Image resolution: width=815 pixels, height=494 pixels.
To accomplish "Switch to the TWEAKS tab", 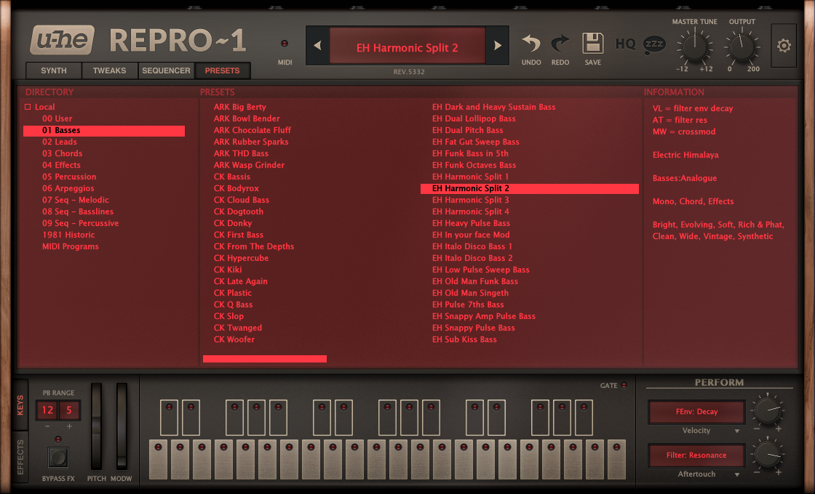I will [x=110, y=70].
